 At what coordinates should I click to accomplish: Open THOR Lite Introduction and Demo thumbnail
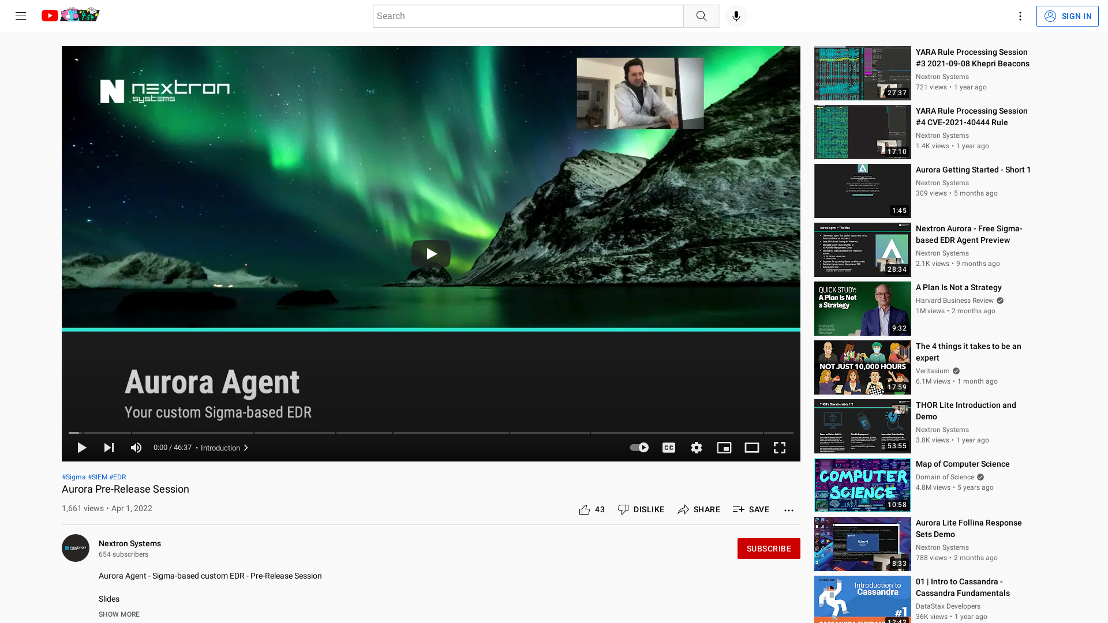click(x=862, y=426)
